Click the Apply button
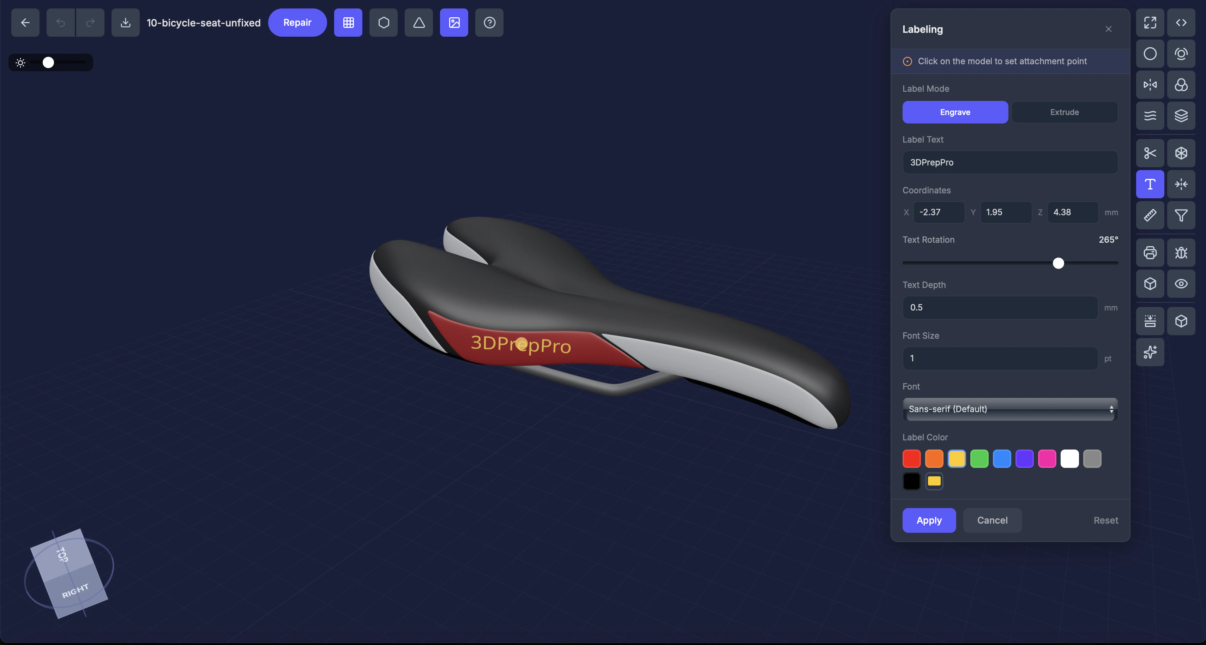Image resolution: width=1206 pixels, height=645 pixels. (929, 520)
